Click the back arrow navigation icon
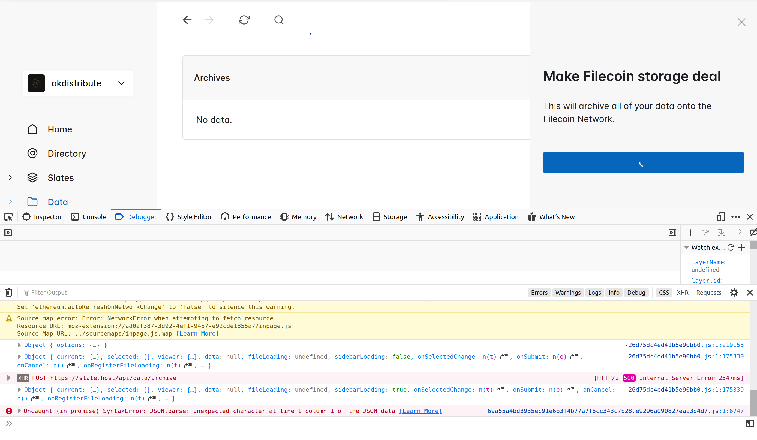This screenshot has width=757, height=440. [x=187, y=20]
